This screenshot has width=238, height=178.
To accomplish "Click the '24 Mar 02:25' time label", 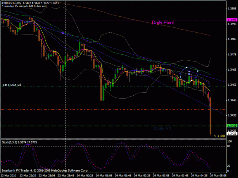I will [x=142, y=175].
